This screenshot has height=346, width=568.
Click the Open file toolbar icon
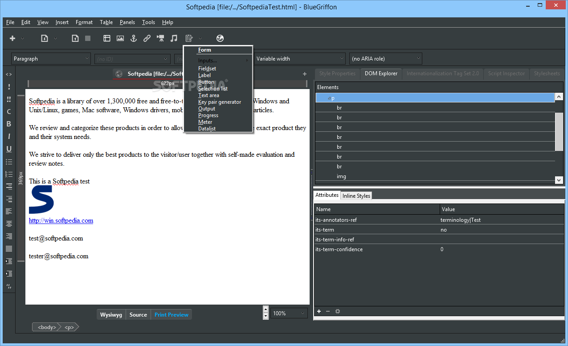pyautogui.click(x=45, y=38)
